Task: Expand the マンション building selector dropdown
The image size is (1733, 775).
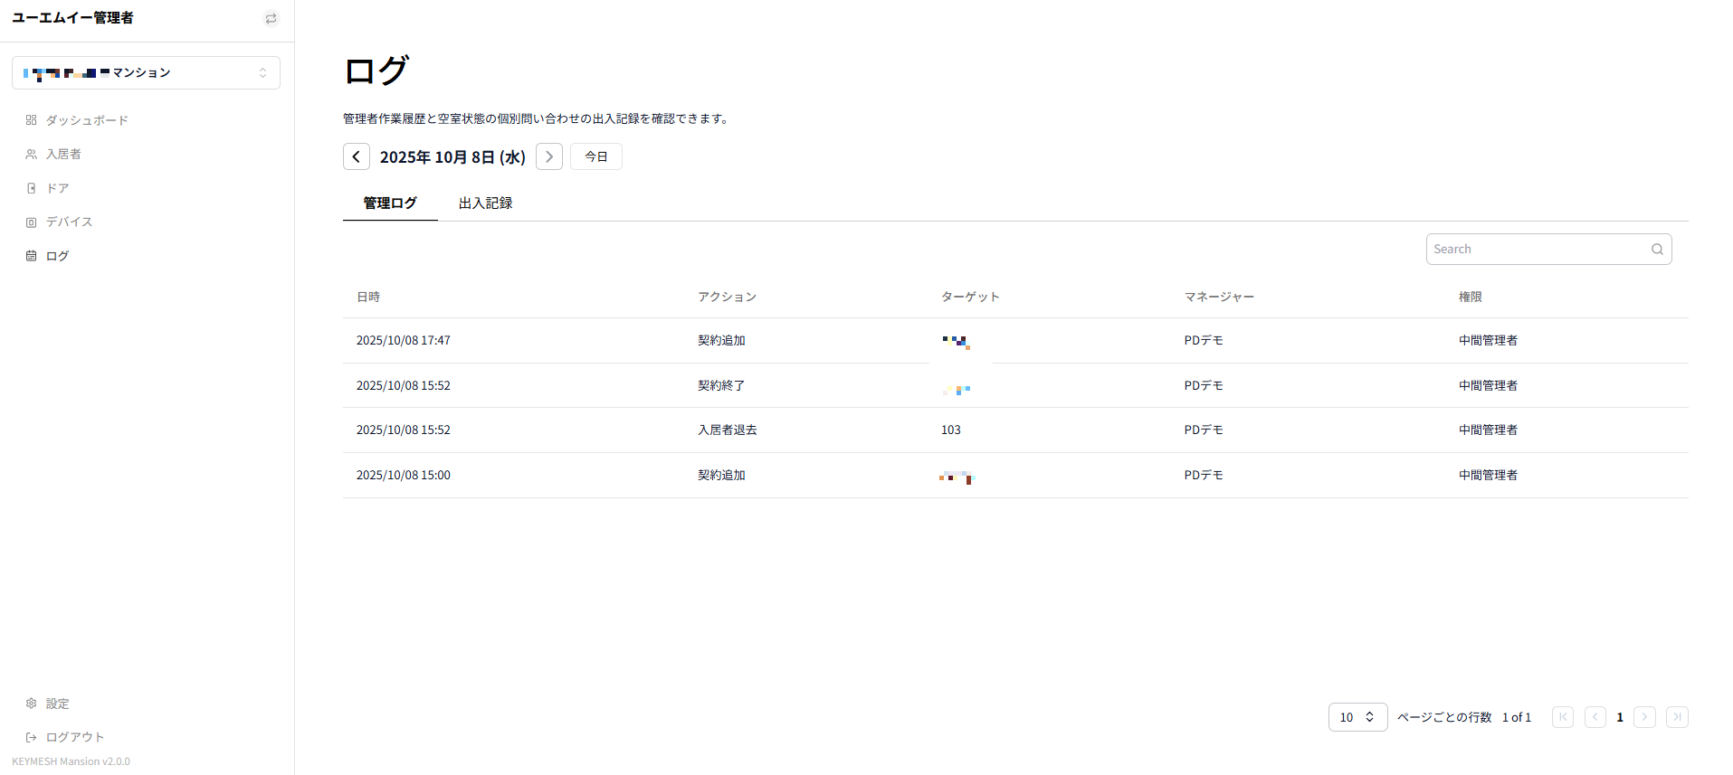Action: click(x=146, y=73)
